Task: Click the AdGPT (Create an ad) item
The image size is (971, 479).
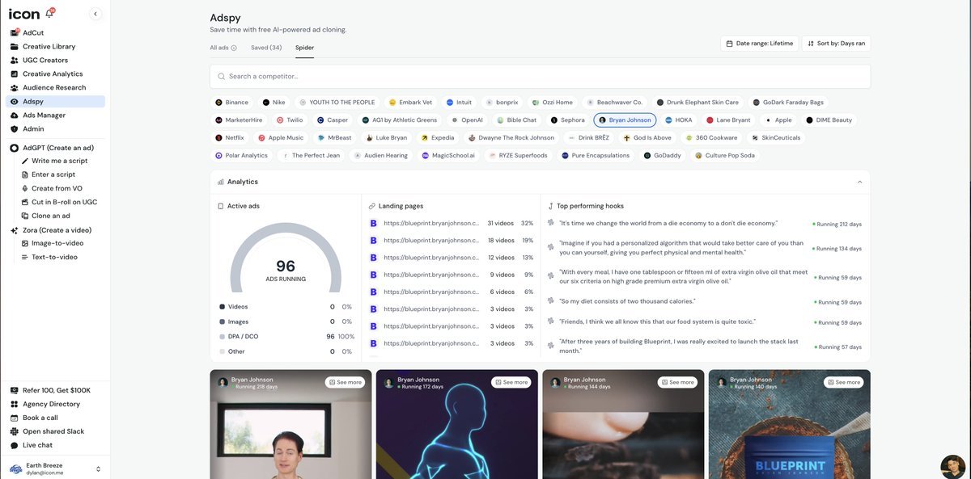Action: pyautogui.click(x=58, y=148)
